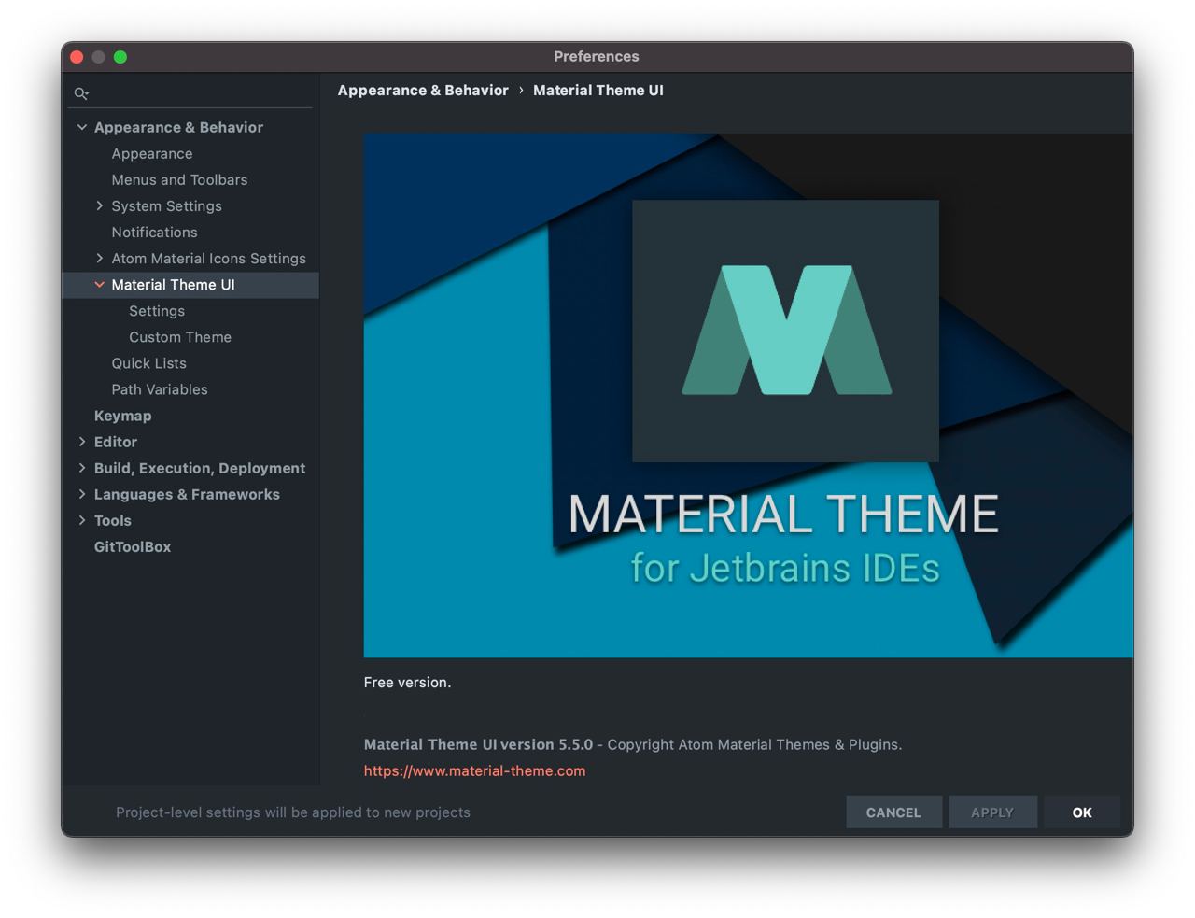Image resolution: width=1195 pixels, height=918 pixels.
Task: Select the Tools category label
Action: coord(113,520)
